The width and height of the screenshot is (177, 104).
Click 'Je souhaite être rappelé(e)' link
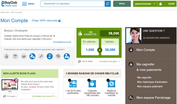156,37
